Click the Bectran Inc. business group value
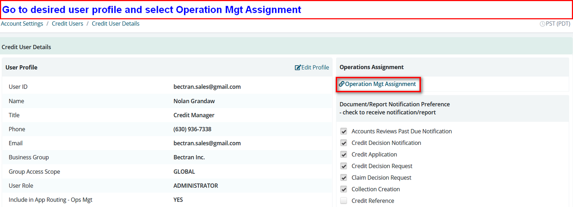The height and width of the screenshot is (207, 573). (x=189, y=157)
